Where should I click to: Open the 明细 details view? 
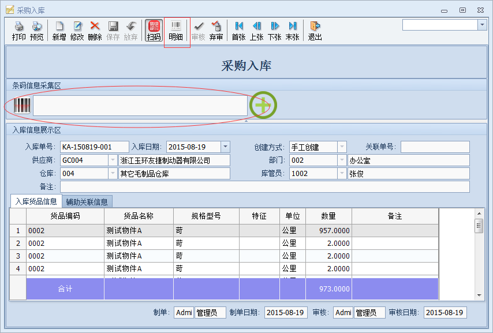175,31
